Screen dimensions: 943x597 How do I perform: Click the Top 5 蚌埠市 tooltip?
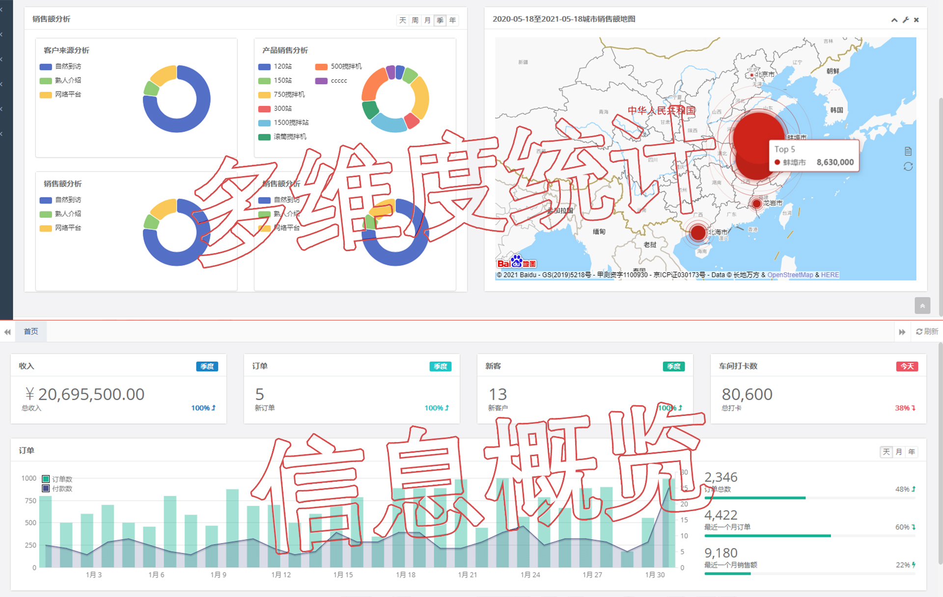814,156
